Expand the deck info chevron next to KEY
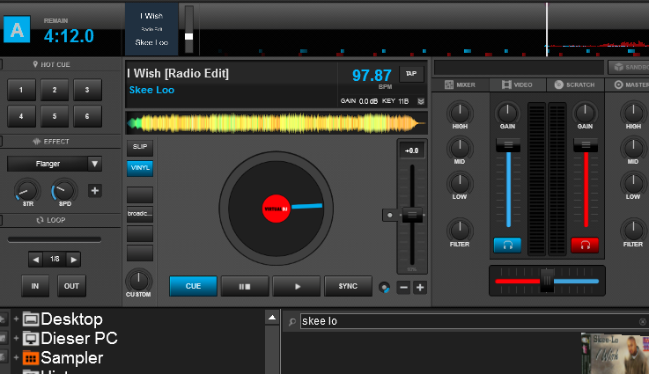649x374 pixels. [420, 101]
